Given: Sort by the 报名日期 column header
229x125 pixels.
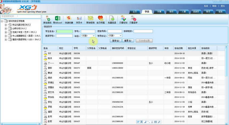Looking at the screenshot, I should (180, 48).
